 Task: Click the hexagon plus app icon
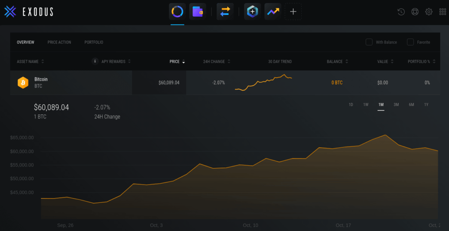pyautogui.click(x=252, y=12)
